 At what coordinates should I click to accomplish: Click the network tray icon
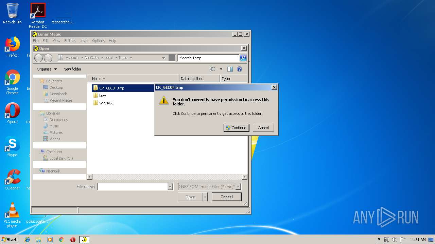386,240
